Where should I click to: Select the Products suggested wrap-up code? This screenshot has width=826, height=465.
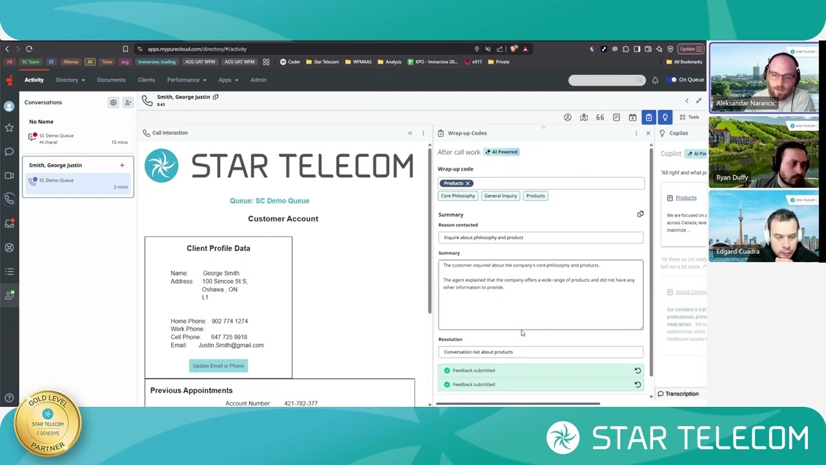pos(536,196)
